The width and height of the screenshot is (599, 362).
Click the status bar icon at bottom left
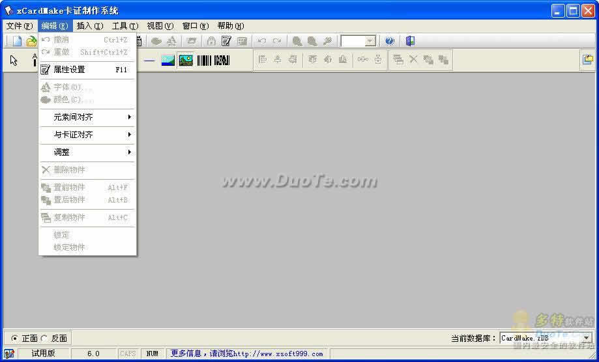click(x=8, y=354)
